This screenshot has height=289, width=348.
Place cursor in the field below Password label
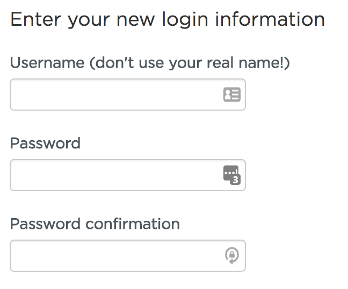coord(128,175)
